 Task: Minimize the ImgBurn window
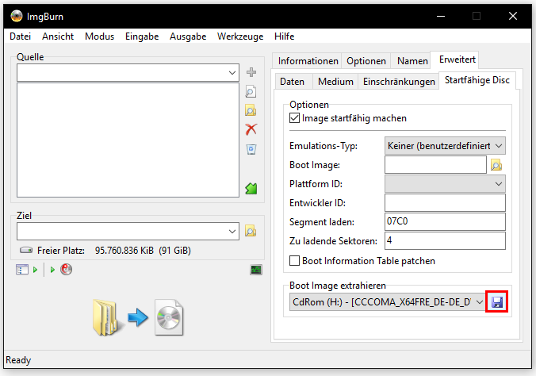pos(441,16)
